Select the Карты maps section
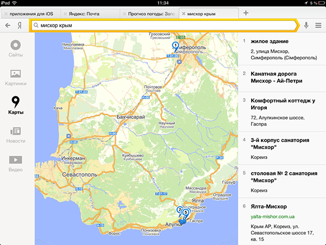Image resolution: width=326 pixels, height=245 pixels. pos(16,105)
